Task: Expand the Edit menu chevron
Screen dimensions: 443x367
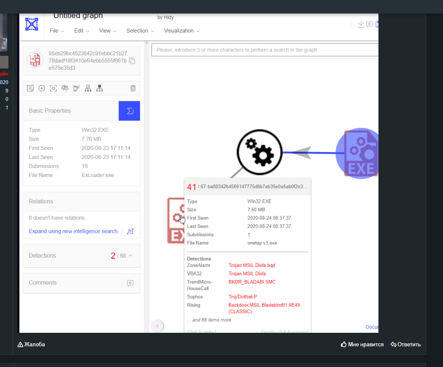Action: [88, 31]
